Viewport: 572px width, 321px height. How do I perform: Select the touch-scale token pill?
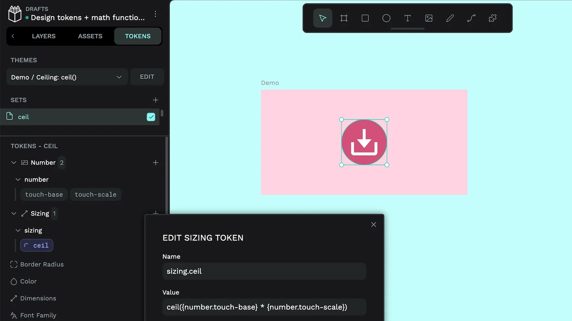(x=96, y=195)
